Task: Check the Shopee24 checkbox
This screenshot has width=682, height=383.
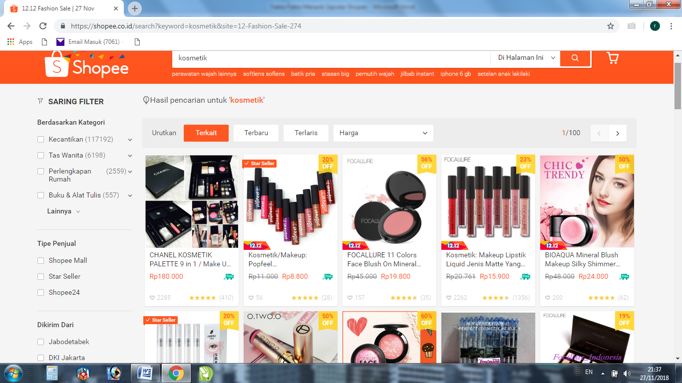Action: [41, 292]
